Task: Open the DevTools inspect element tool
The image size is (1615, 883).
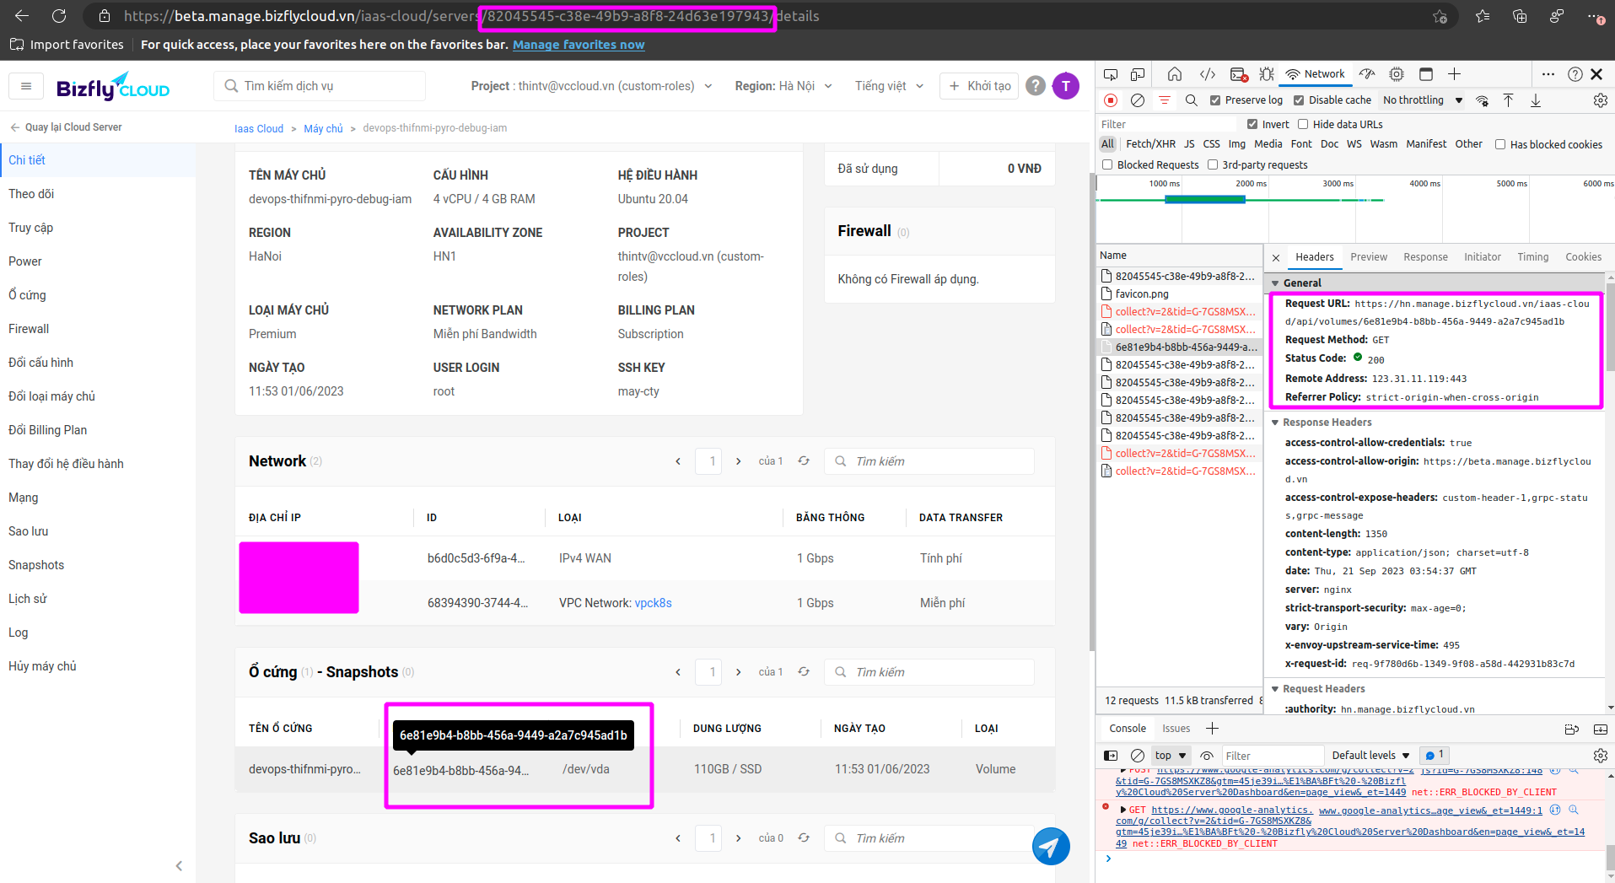Action: point(1111,74)
